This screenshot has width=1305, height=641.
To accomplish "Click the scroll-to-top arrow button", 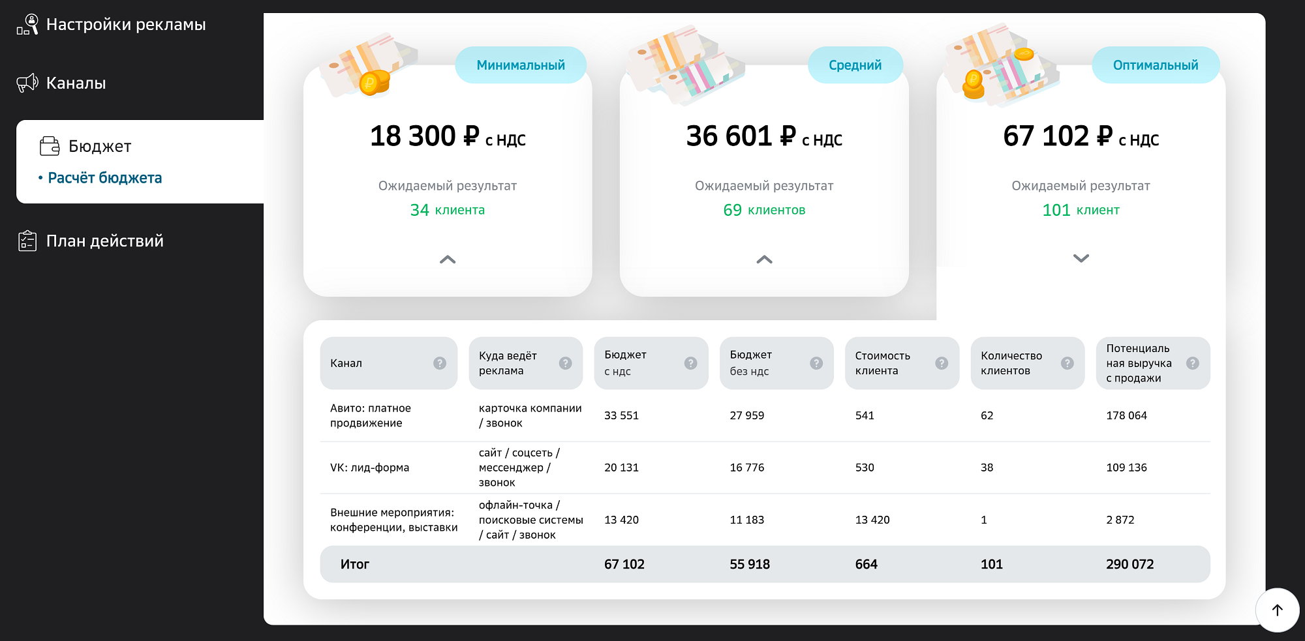I will (1277, 610).
